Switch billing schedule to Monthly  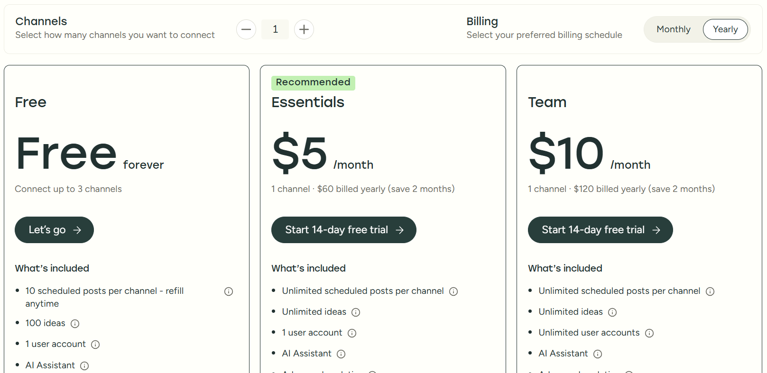point(673,29)
